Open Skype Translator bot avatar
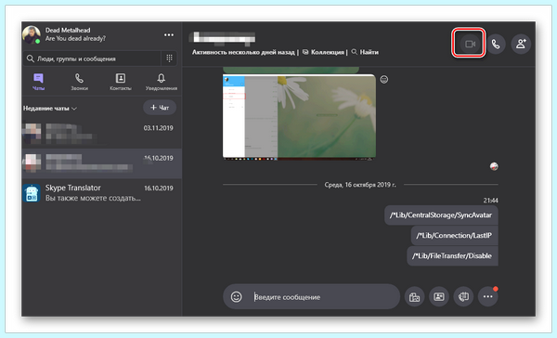The image size is (557, 338). tap(32, 193)
